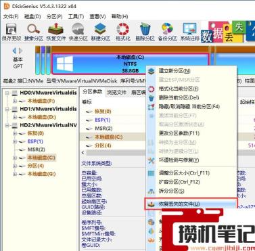255x251 pixels.
Task: Expand the 本地磁盘(D:) tree node
Action: point(15,117)
